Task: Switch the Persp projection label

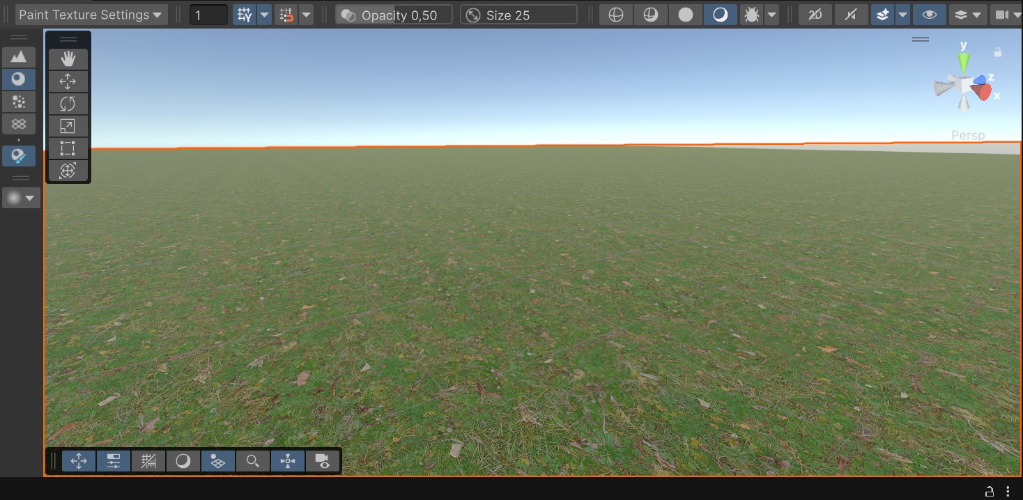Action: point(968,135)
